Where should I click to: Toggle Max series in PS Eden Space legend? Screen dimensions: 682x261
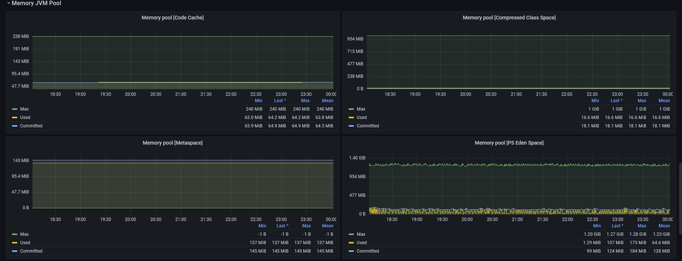click(361, 234)
